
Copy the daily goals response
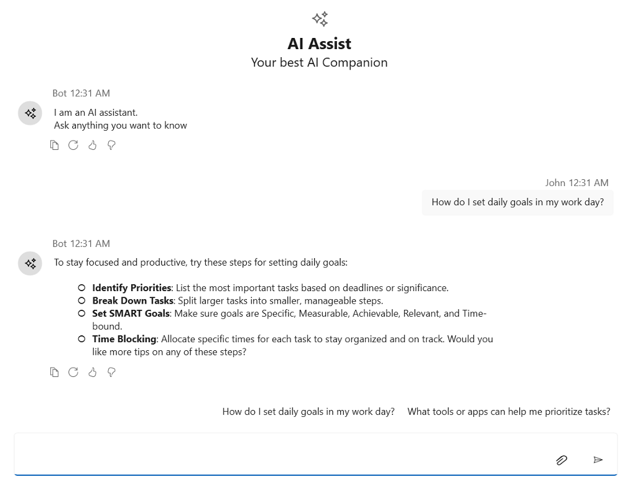[55, 372]
